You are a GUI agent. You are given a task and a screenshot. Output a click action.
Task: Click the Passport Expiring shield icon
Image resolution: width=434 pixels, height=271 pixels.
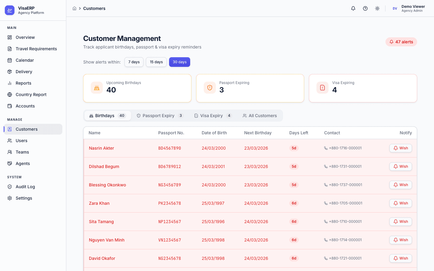[x=210, y=88]
